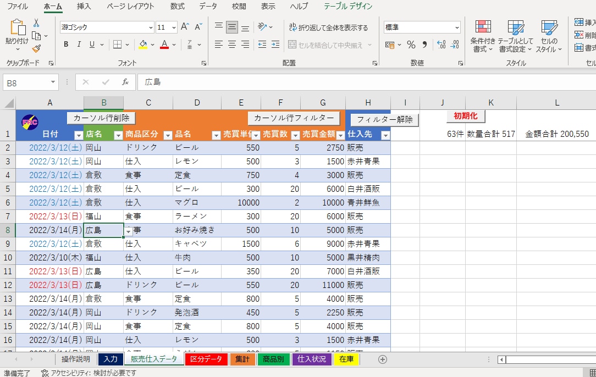Open the 在庫 sheet tab
The height and width of the screenshot is (377, 596).
coord(346,359)
